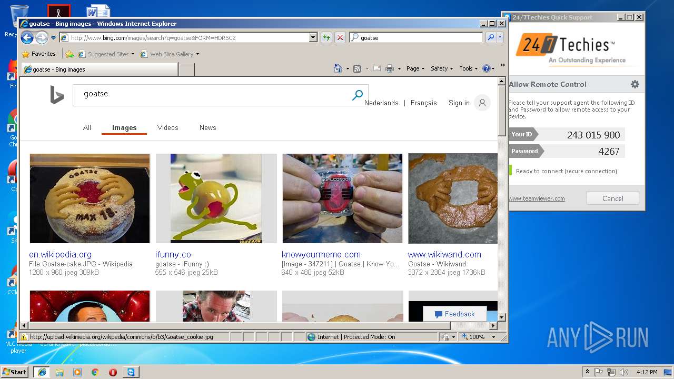Screen dimensions: 674x379
Task: Submit the Bing search with the magnifier
Action: [358, 95]
